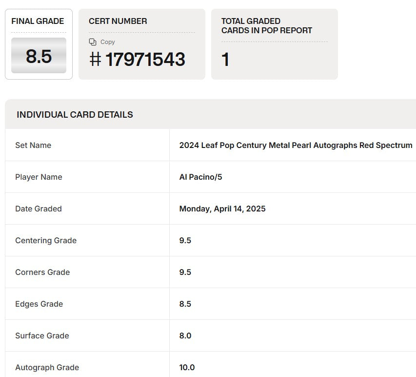Click the Player Name row label
The image size is (416, 377).
tap(39, 177)
